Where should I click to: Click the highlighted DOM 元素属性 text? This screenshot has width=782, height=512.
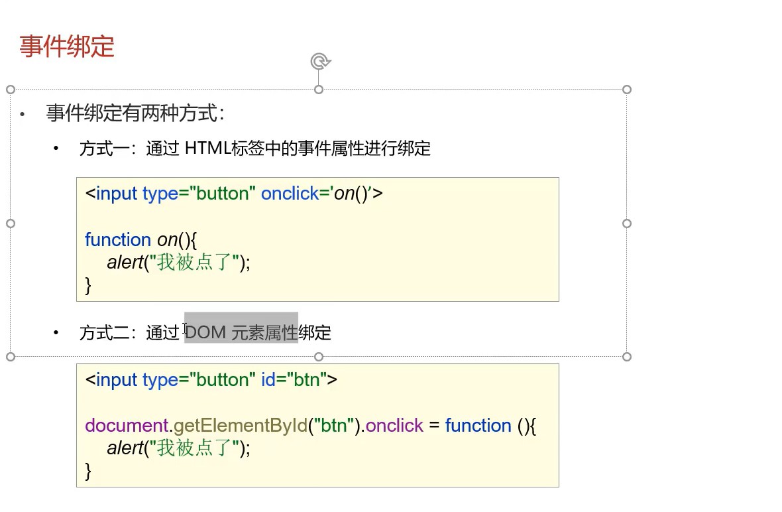(241, 332)
